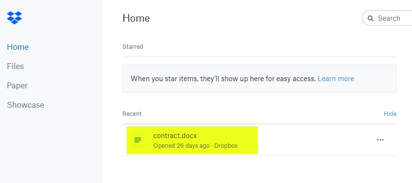The height and width of the screenshot is (183, 412).
Task: Click the Recent section heading
Action: (132, 113)
